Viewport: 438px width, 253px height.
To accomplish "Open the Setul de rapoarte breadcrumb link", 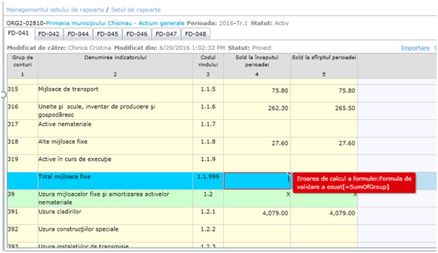I will click(136, 10).
